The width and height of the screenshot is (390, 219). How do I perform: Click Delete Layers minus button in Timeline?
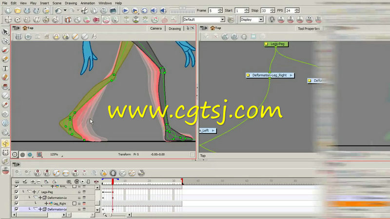[39, 182]
